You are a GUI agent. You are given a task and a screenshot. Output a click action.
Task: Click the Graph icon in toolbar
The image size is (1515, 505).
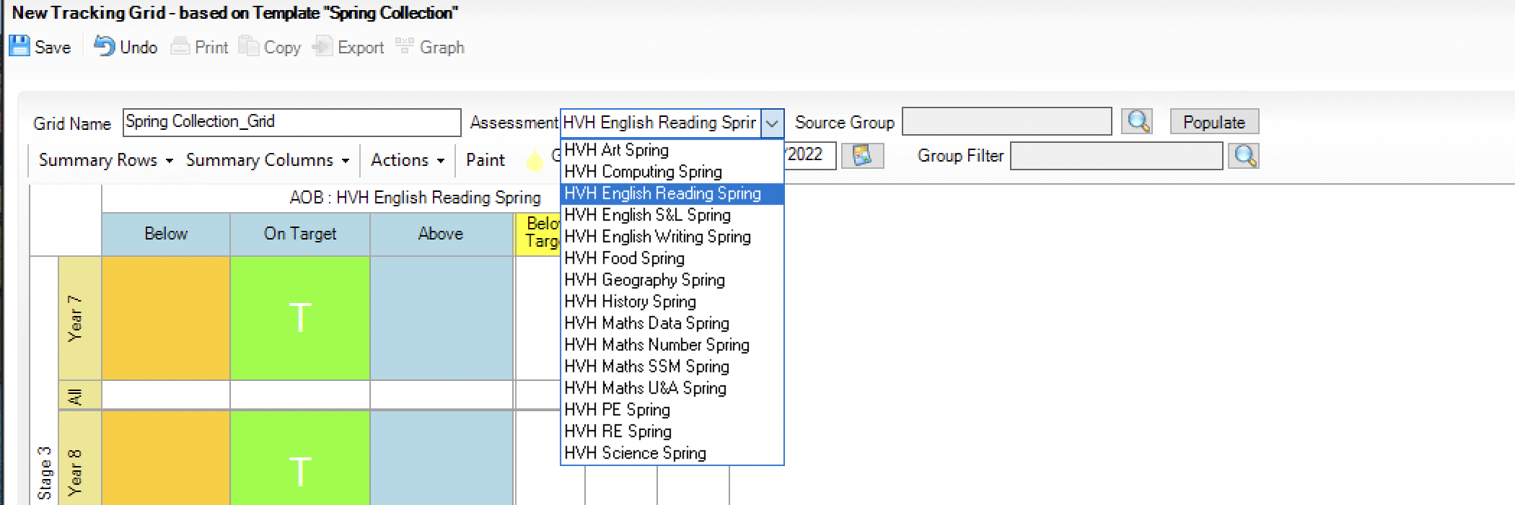pyautogui.click(x=404, y=47)
